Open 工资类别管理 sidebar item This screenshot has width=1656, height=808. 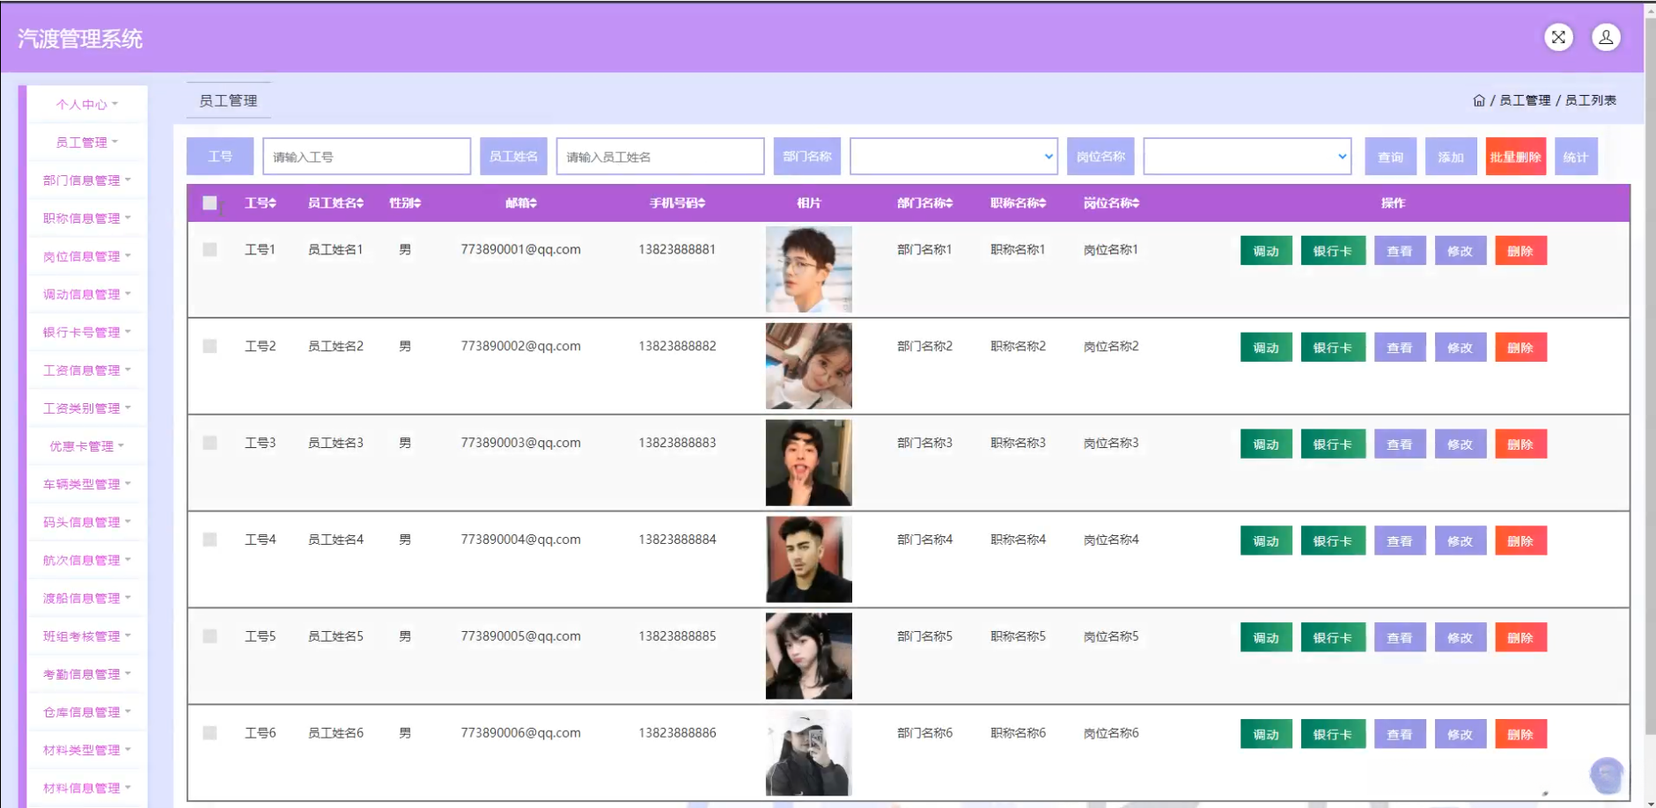pos(87,408)
